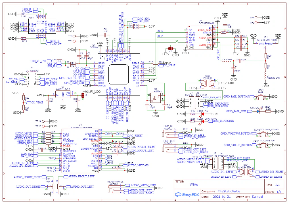Click the KEY2 VOLUME_UP pushbutton symbol

point(263,145)
